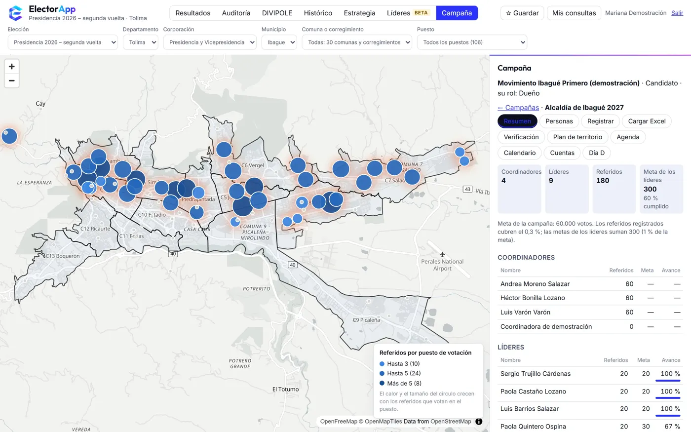Open the Elección dropdown
Screen dimensions: 691x432
(x=63, y=42)
